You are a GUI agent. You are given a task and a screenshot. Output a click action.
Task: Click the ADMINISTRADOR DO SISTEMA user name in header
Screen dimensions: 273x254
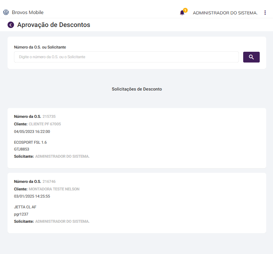coord(225,13)
